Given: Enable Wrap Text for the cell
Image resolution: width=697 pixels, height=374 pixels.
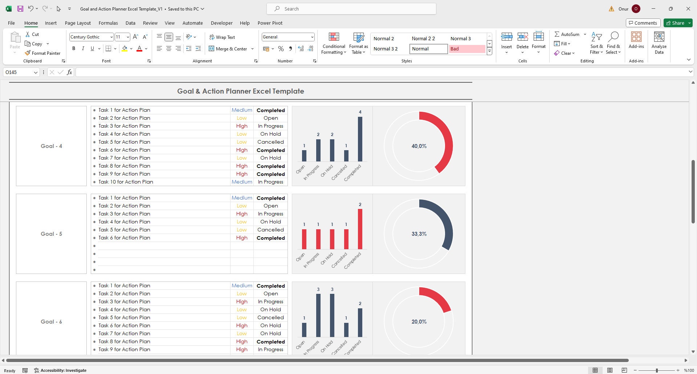Looking at the screenshot, I should tap(222, 37).
